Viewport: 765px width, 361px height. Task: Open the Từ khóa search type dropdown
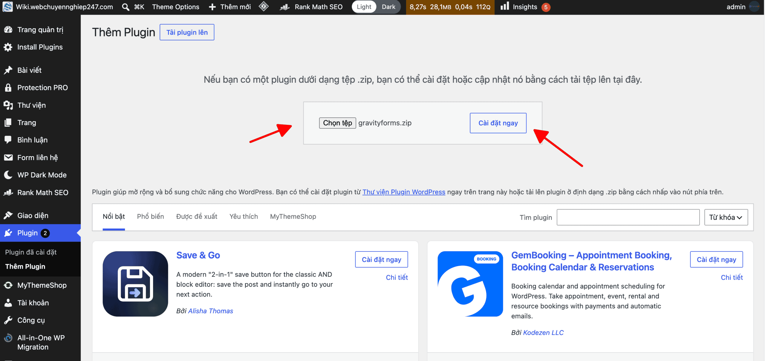pyautogui.click(x=726, y=217)
